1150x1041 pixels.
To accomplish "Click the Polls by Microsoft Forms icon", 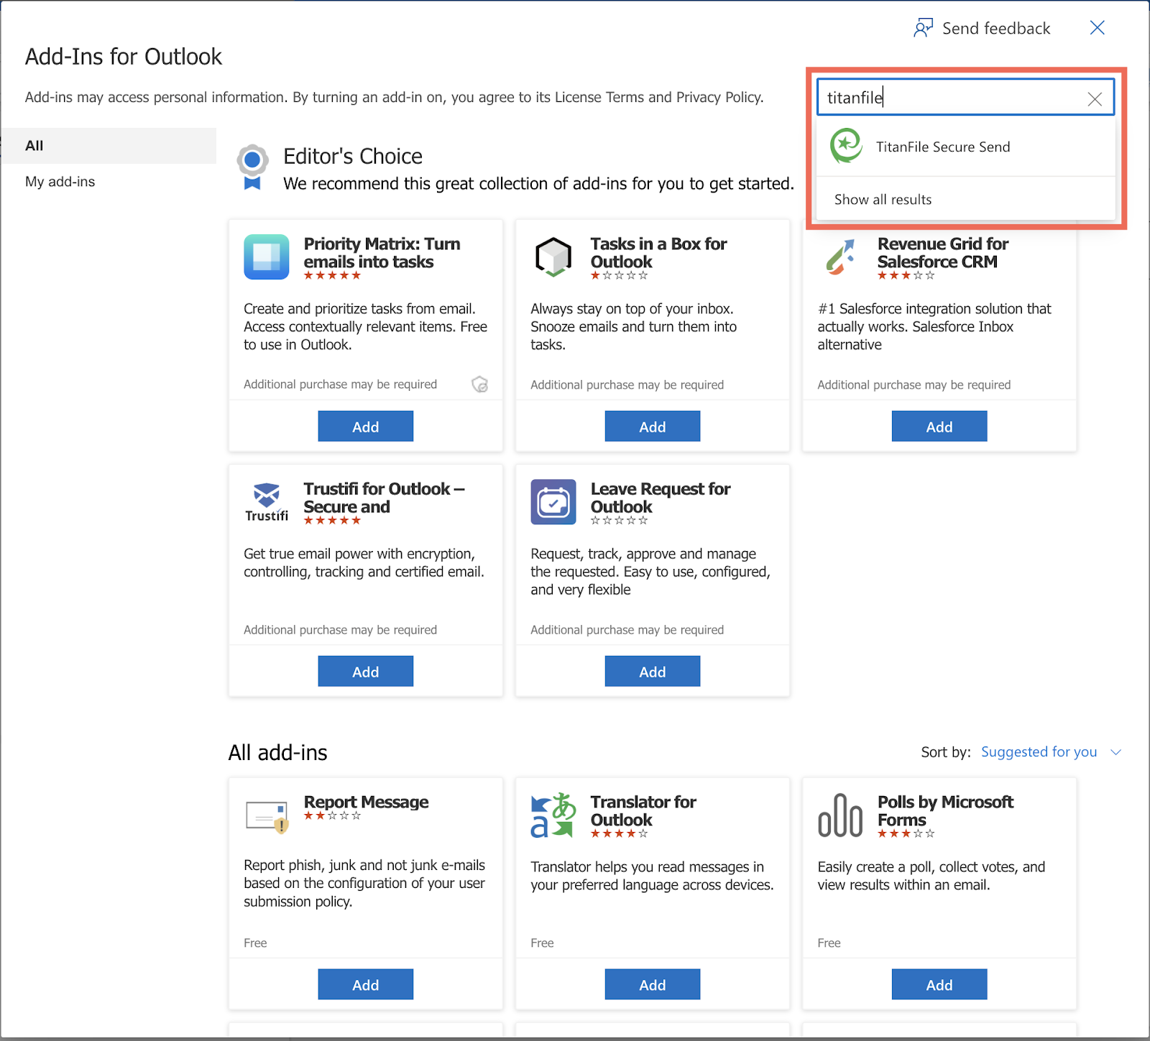I will 839,815.
